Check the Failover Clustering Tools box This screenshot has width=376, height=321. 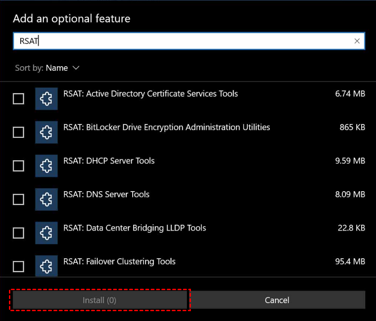tap(18, 266)
